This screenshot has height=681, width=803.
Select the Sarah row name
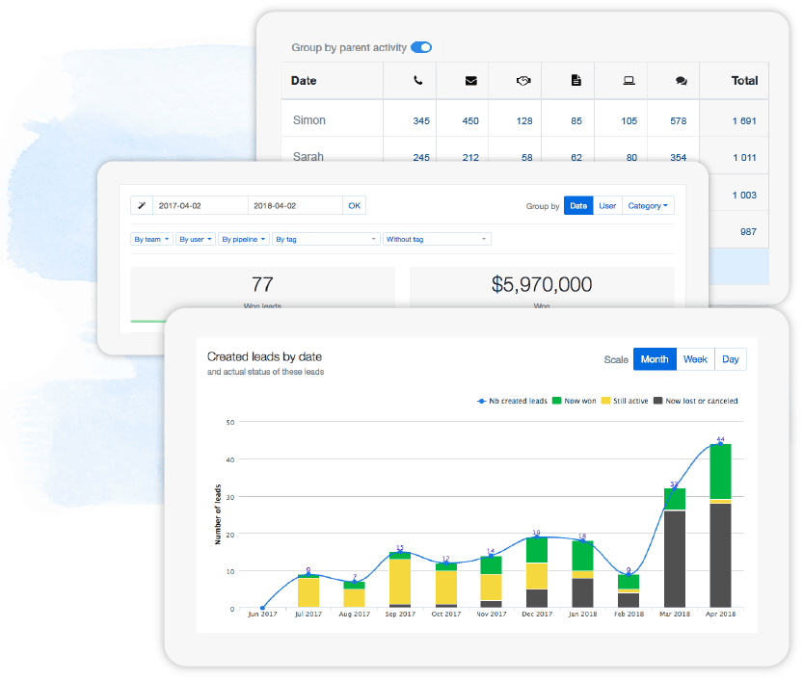pyautogui.click(x=308, y=157)
